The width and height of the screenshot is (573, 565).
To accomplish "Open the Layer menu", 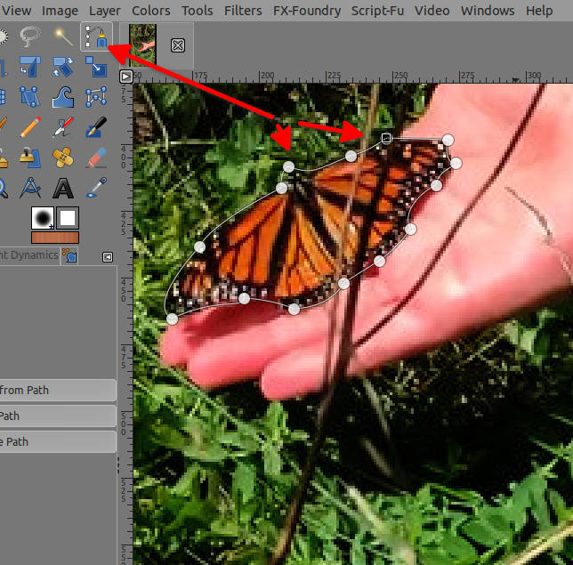I will pyautogui.click(x=104, y=11).
